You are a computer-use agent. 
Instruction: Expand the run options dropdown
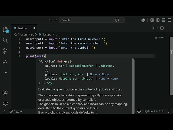[x=157, y=28]
